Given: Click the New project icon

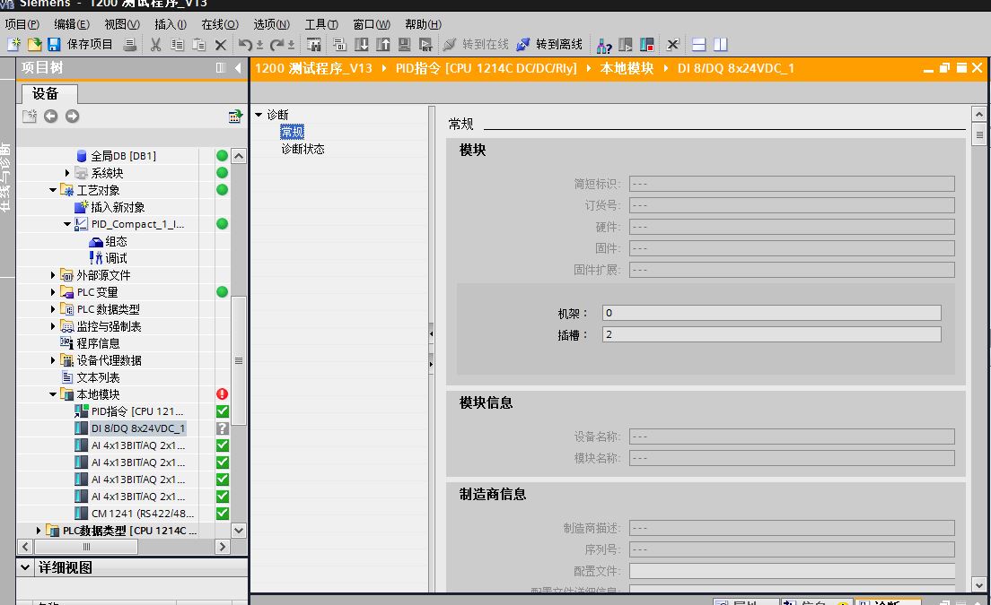Looking at the screenshot, I should click(13, 44).
